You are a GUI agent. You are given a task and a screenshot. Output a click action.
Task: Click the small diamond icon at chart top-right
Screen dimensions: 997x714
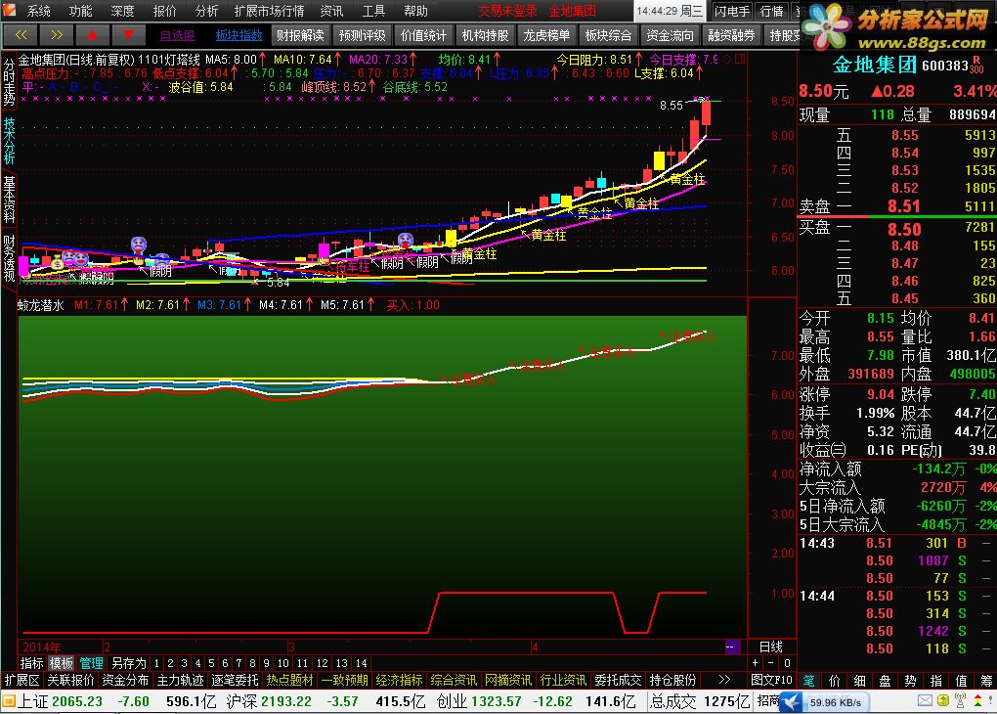(x=727, y=59)
